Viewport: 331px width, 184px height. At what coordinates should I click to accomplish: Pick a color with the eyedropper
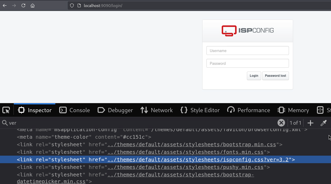pyautogui.click(x=323, y=123)
